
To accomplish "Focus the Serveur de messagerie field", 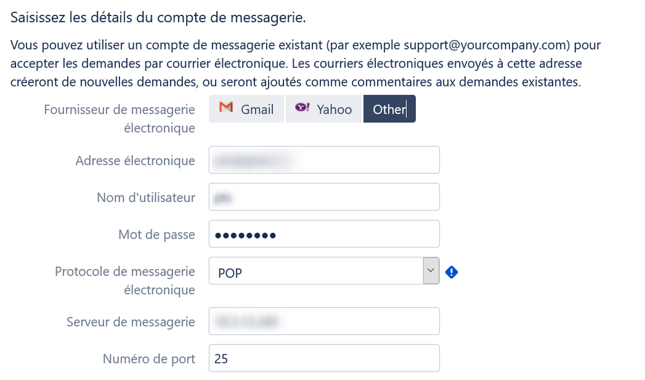I will (324, 321).
